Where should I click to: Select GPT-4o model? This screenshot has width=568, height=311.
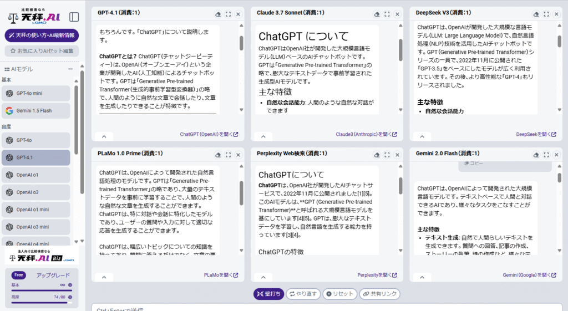point(36,140)
